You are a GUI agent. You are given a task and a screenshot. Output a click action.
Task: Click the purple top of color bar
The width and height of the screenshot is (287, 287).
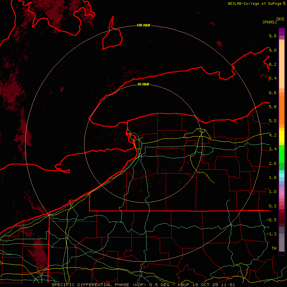[282, 32]
